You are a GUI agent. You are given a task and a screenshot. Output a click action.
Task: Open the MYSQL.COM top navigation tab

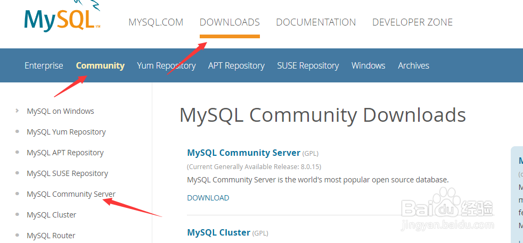click(156, 22)
